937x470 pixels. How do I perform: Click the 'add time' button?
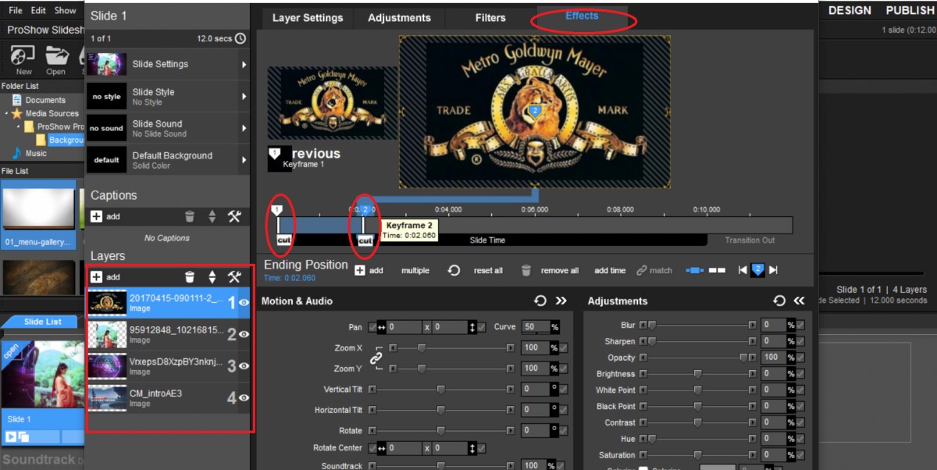pyautogui.click(x=610, y=270)
